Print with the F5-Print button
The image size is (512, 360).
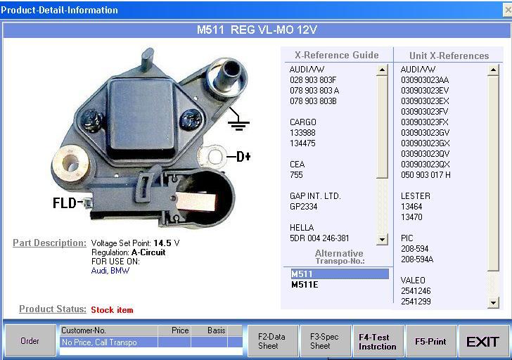click(x=430, y=342)
